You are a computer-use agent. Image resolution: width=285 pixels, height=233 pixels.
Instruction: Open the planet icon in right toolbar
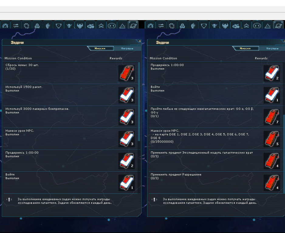pyautogui.click(x=278, y=26)
